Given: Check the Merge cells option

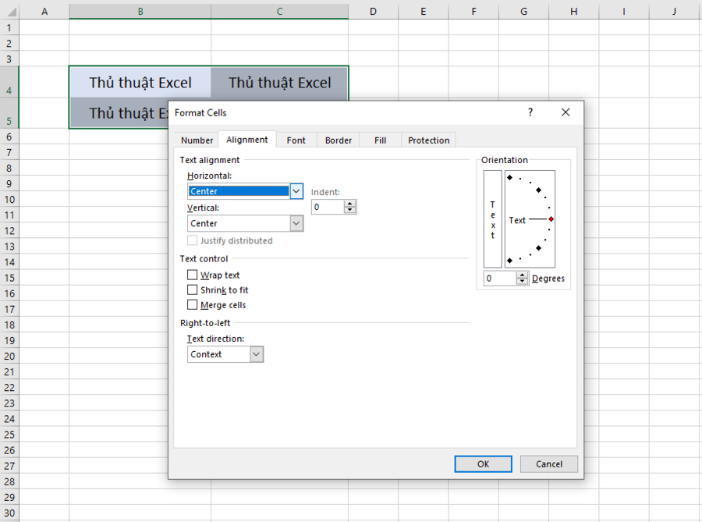Looking at the screenshot, I should pos(192,305).
